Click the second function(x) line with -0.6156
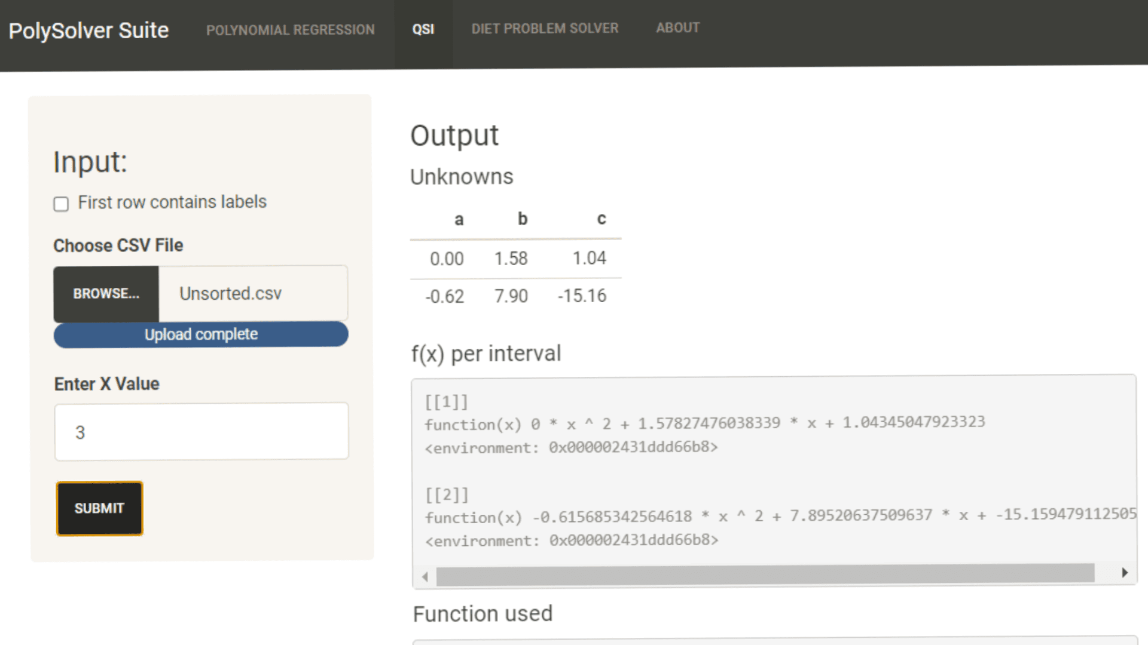 point(780,515)
